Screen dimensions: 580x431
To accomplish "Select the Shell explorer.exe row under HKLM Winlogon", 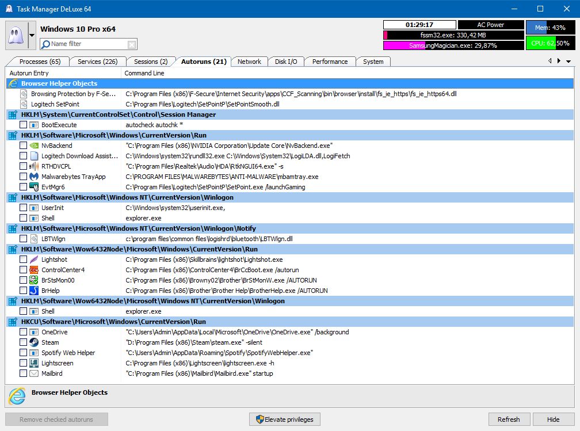I will (290, 218).
